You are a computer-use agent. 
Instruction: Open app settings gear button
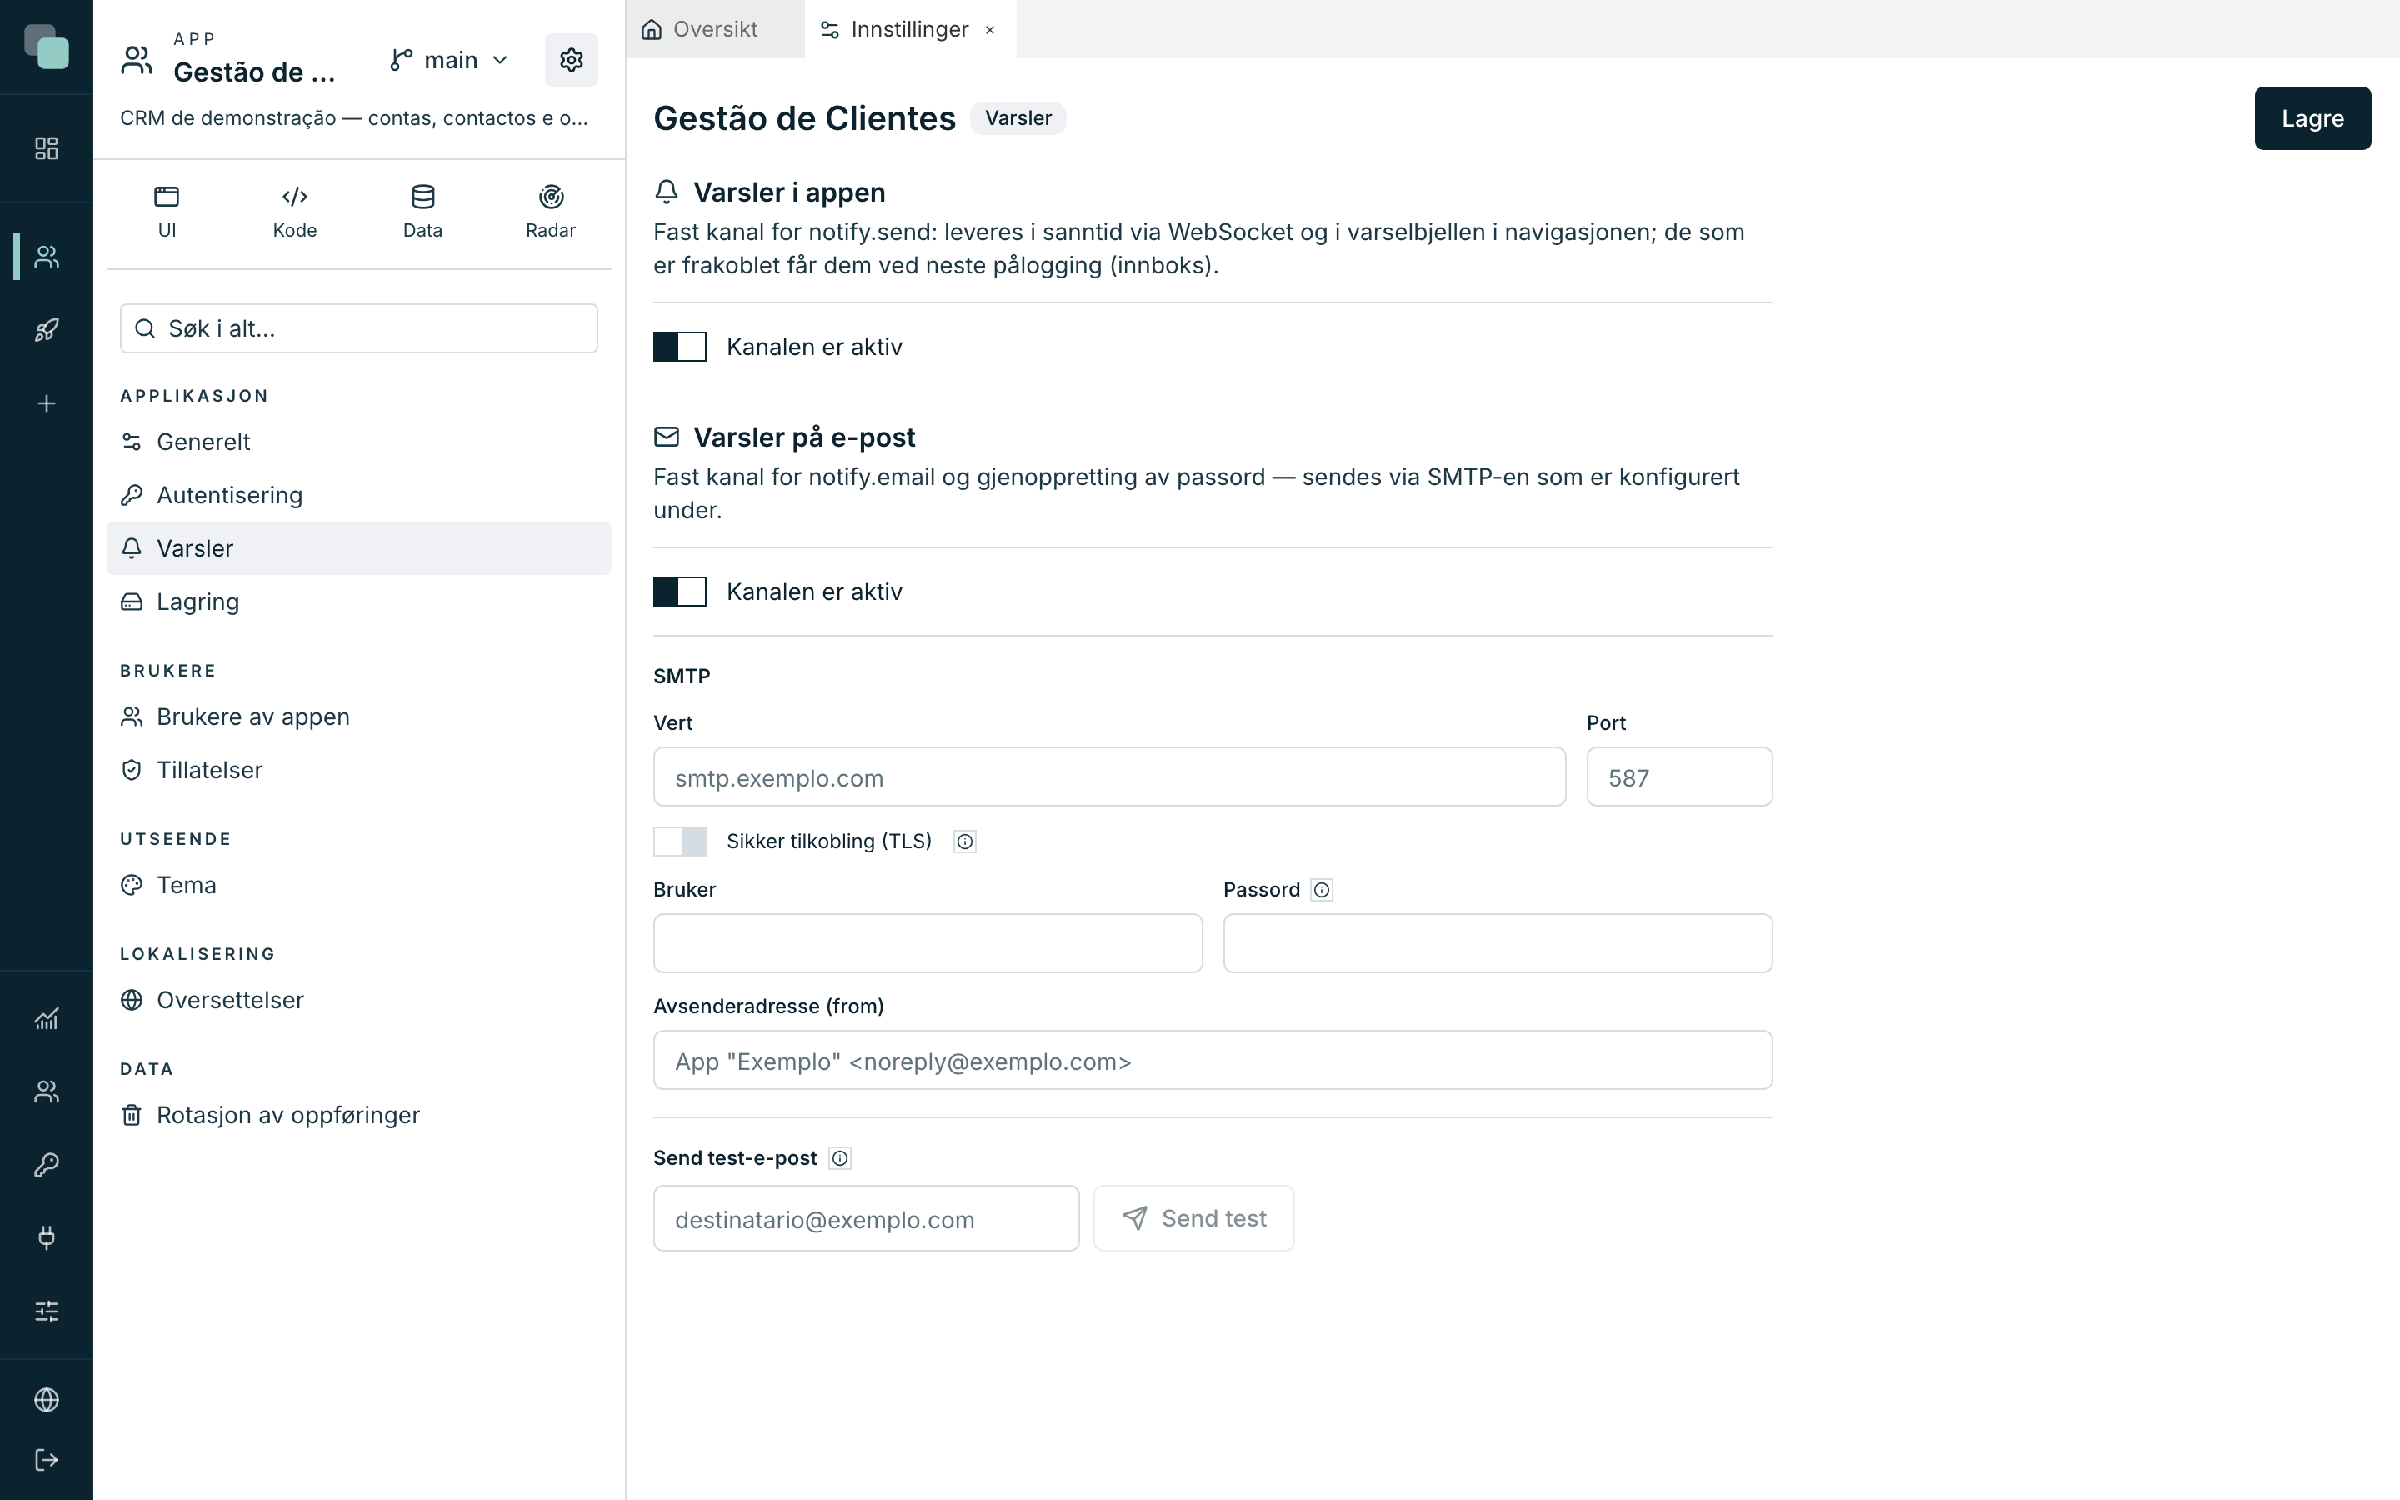[571, 61]
